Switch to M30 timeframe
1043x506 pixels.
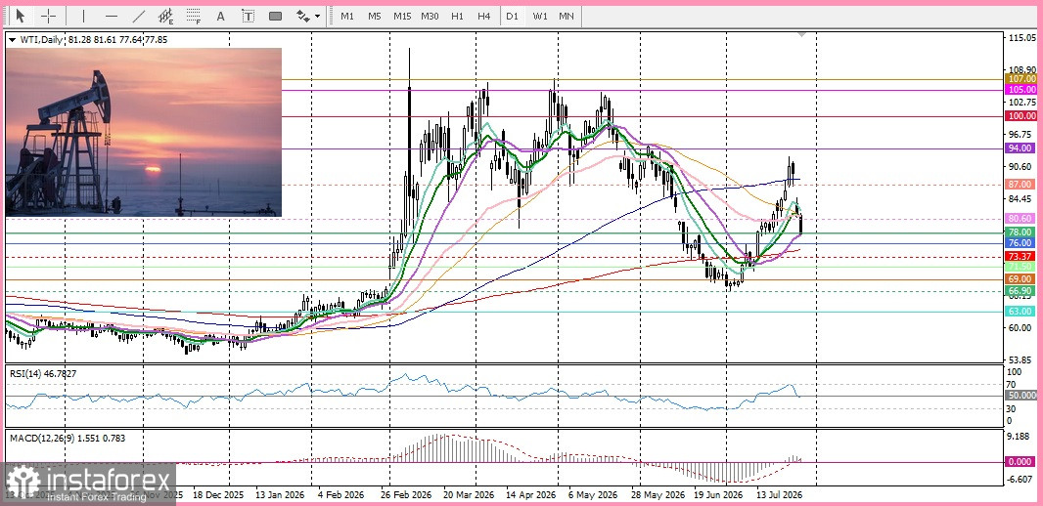[x=430, y=16]
